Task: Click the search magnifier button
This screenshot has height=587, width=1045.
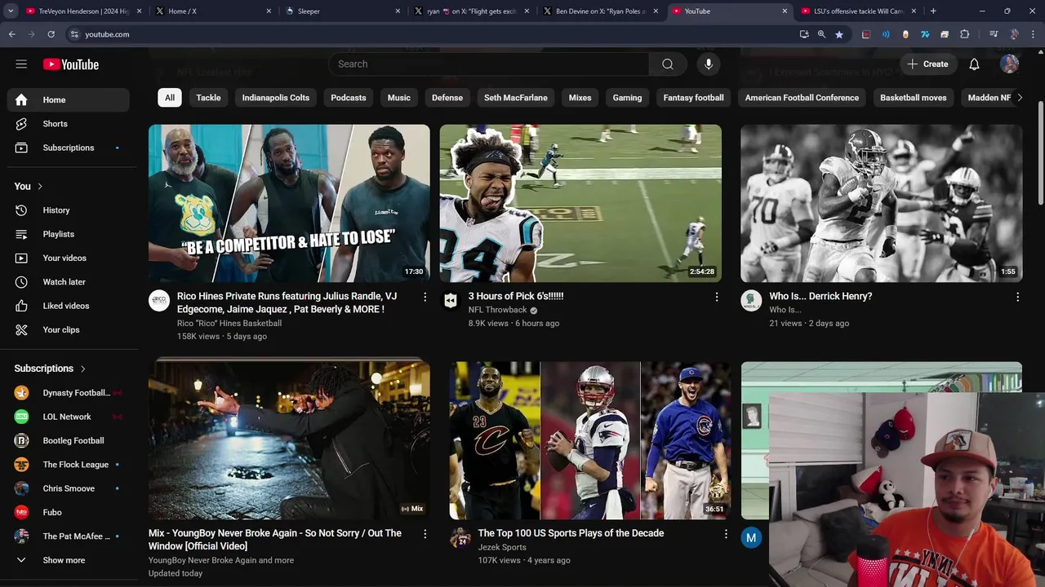Action: point(668,64)
